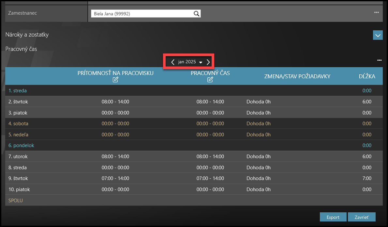Click into the Biela Jana employee field
Image resolution: width=388 pixels, height=227 pixels.
(x=142, y=14)
